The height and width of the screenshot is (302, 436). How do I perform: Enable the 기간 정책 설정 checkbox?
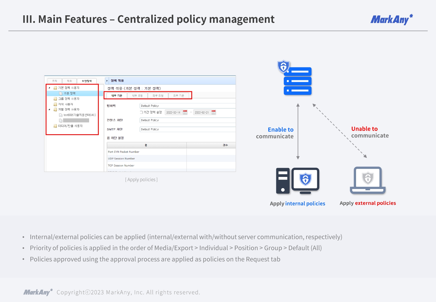point(141,112)
